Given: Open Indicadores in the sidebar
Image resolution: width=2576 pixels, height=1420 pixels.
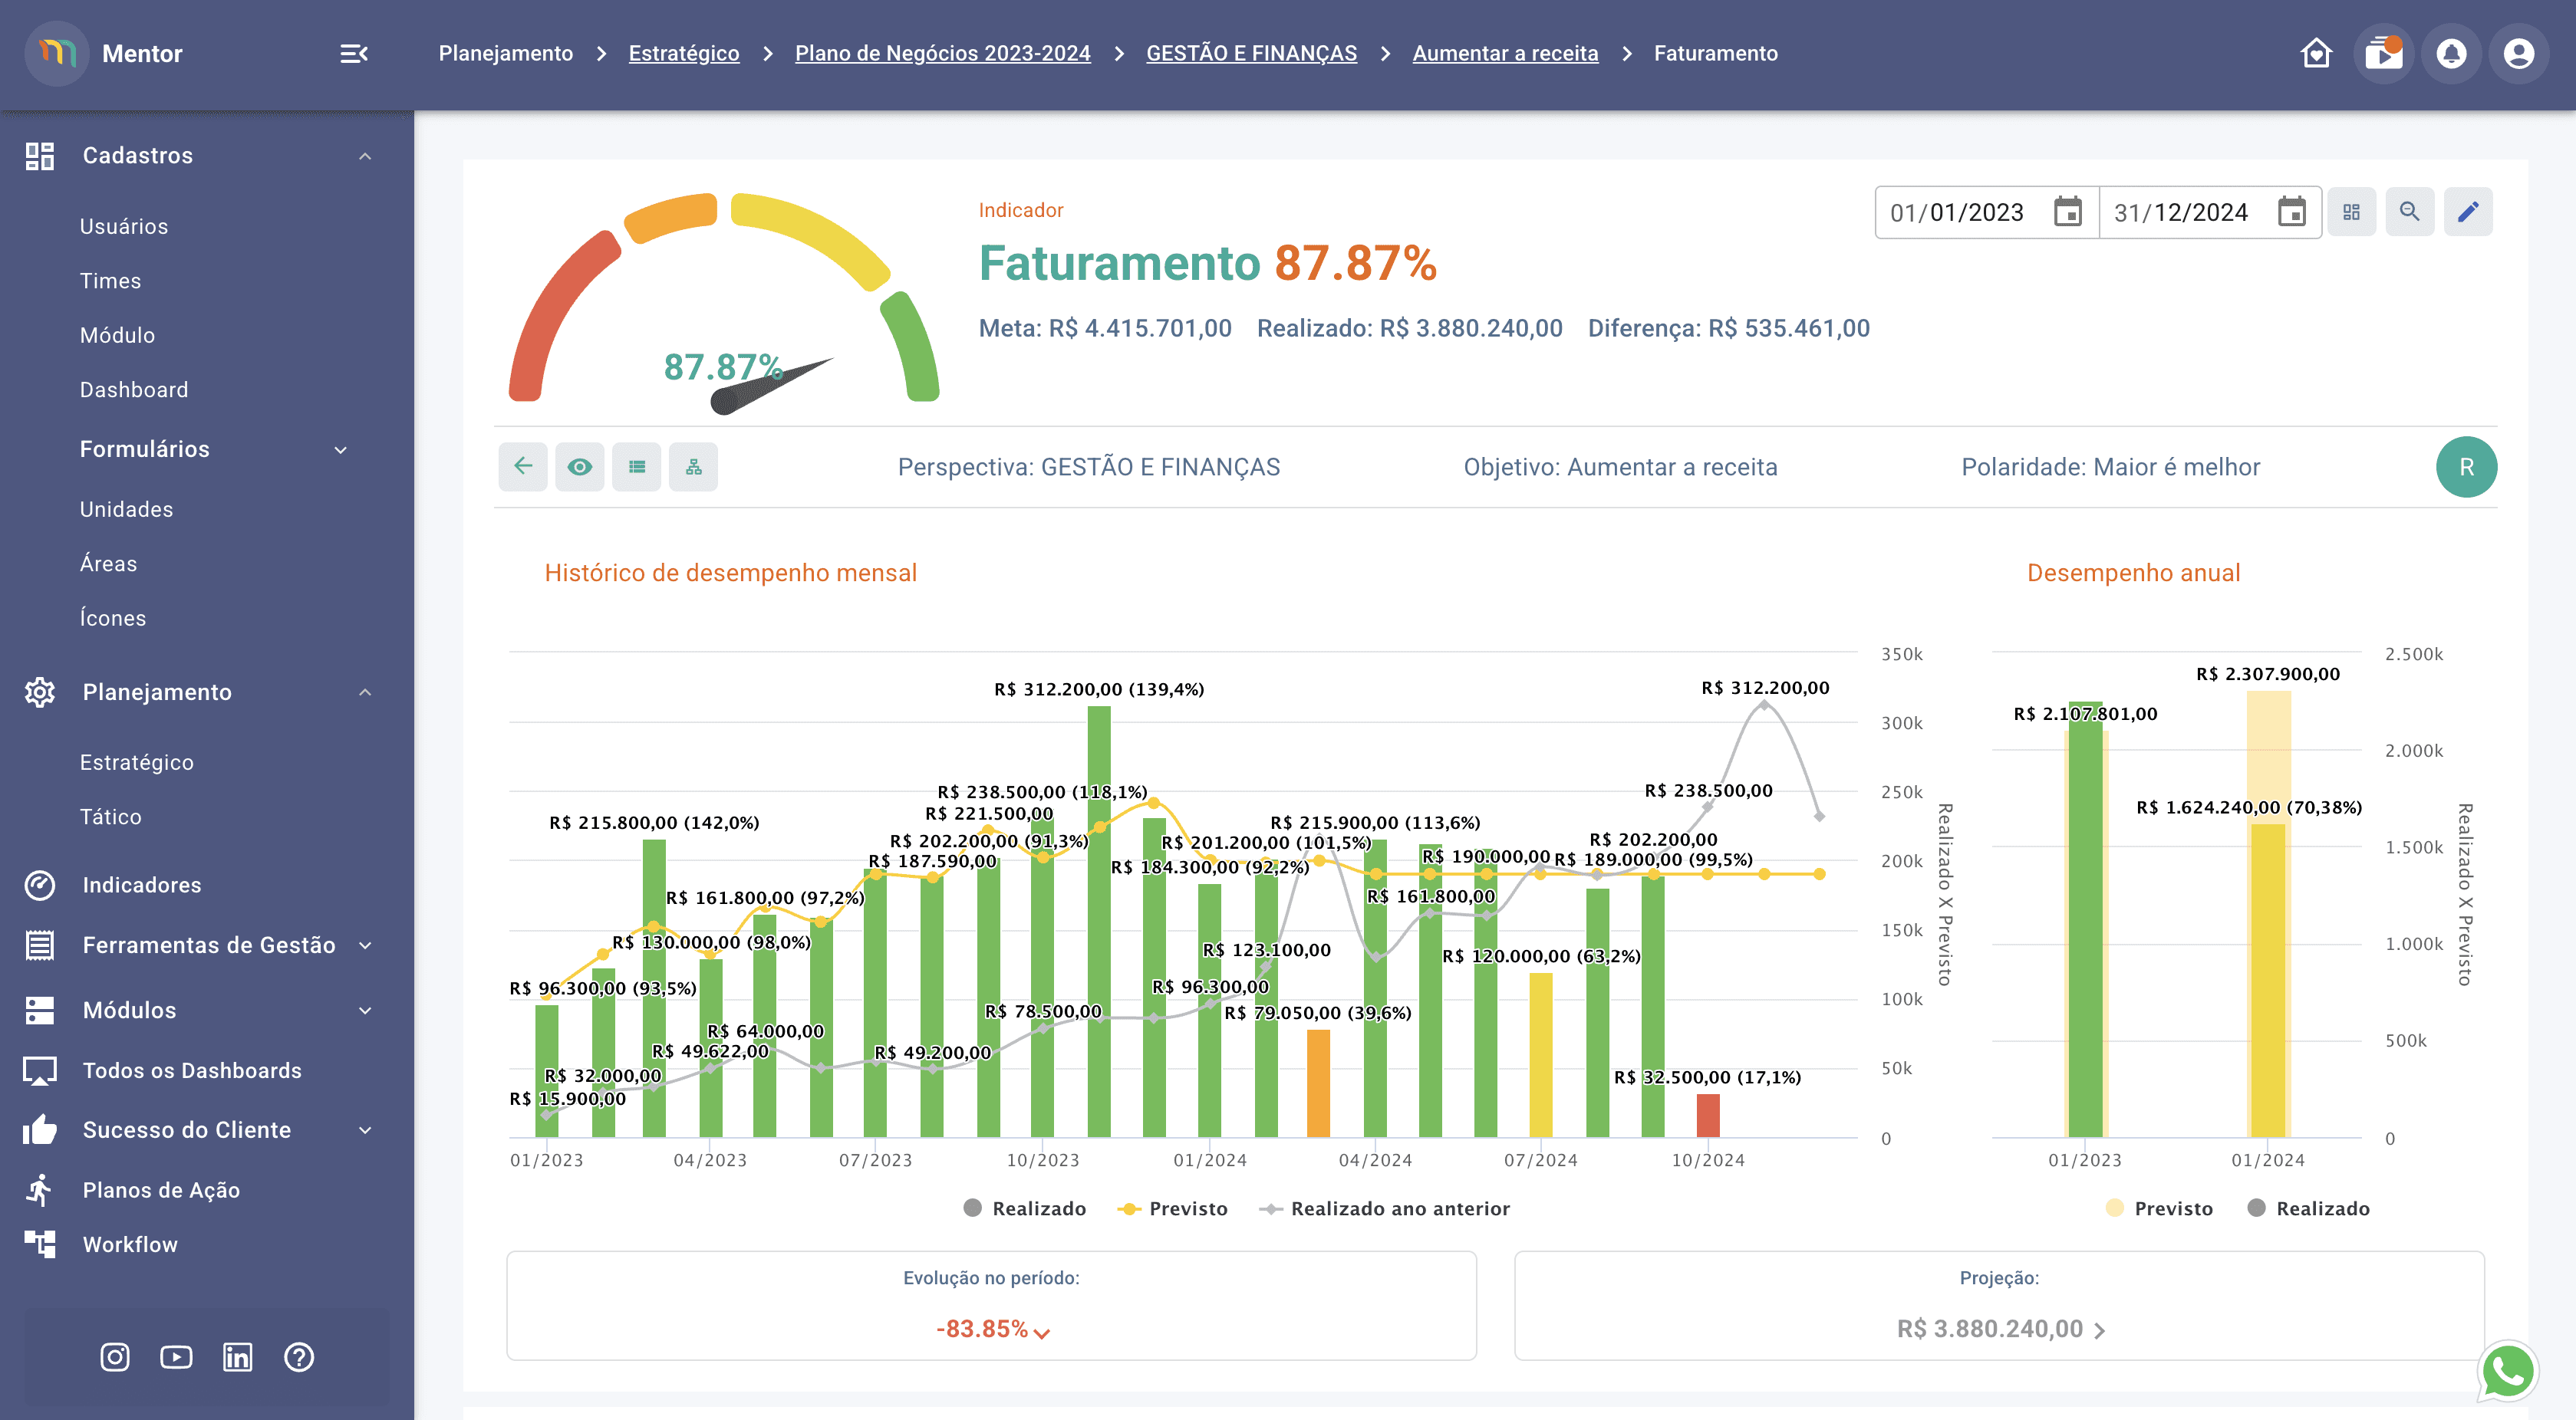Looking at the screenshot, I should point(142,886).
